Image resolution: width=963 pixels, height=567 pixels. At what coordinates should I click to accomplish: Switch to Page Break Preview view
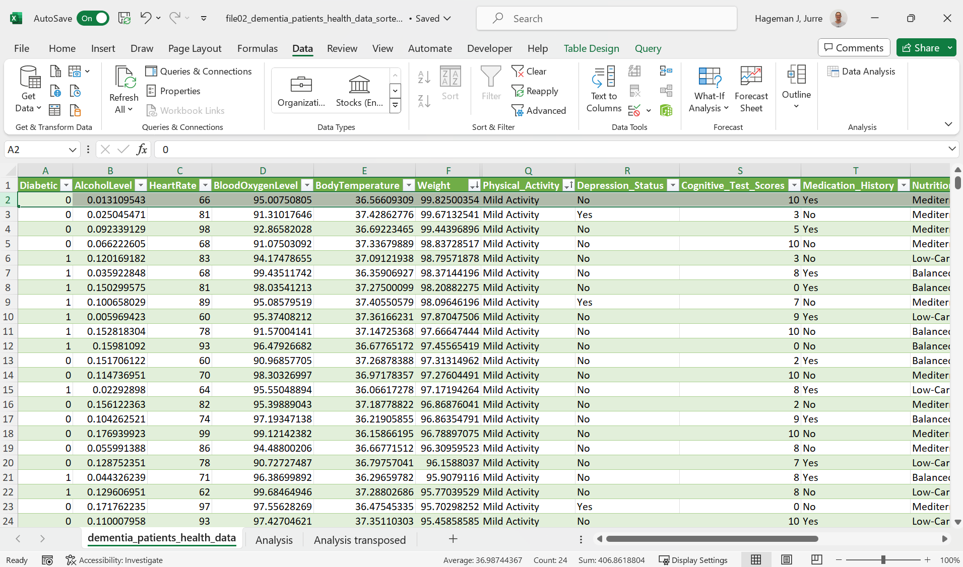[x=816, y=559]
